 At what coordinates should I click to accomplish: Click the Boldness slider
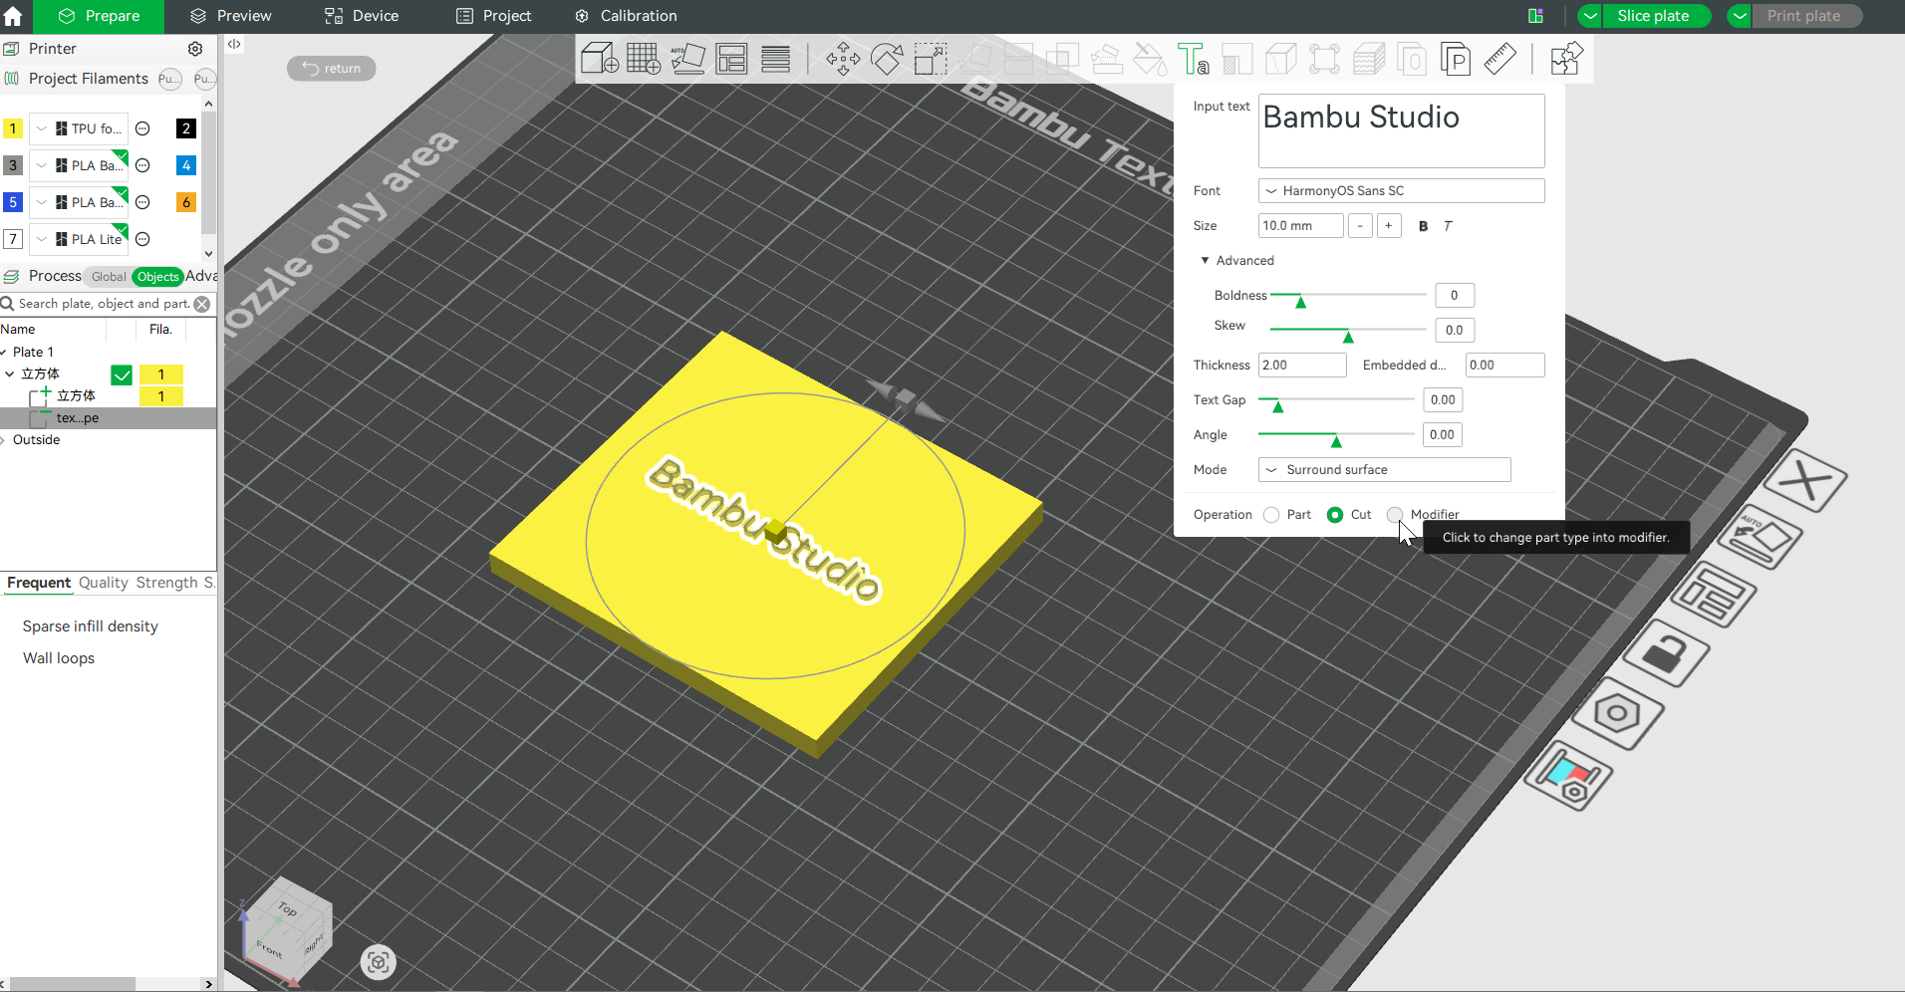click(1348, 296)
